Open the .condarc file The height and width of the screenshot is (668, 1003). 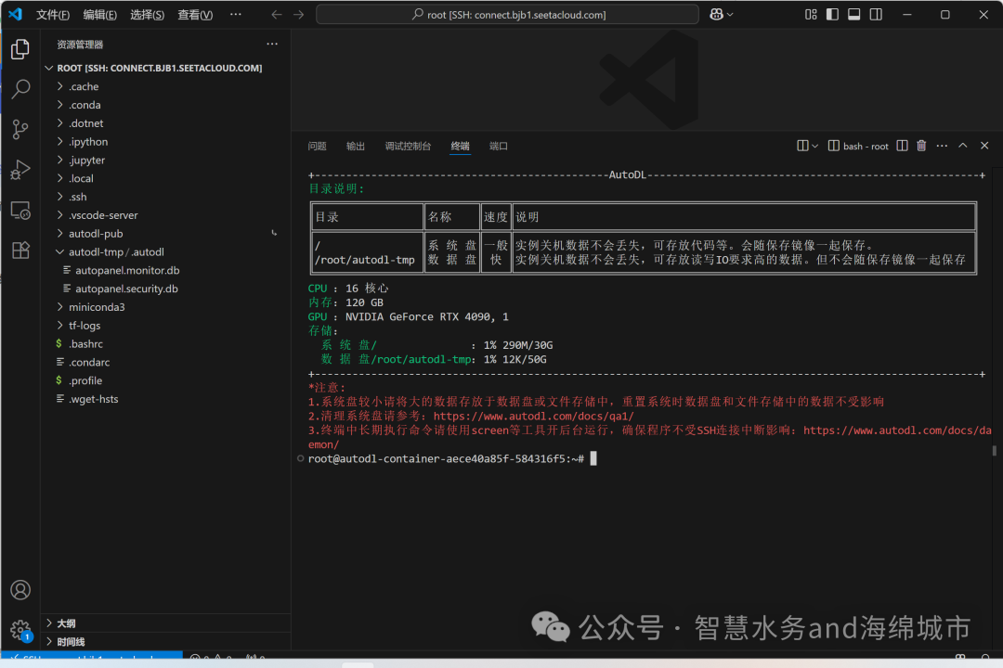pos(165,363)
